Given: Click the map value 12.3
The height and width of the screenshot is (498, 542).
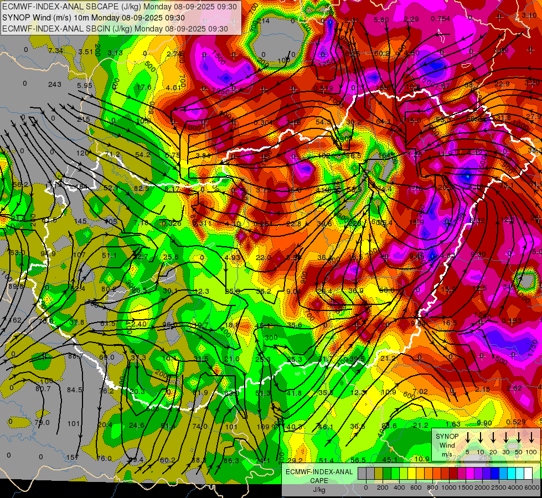Looking at the screenshot, I should click(x=201, y=292).
